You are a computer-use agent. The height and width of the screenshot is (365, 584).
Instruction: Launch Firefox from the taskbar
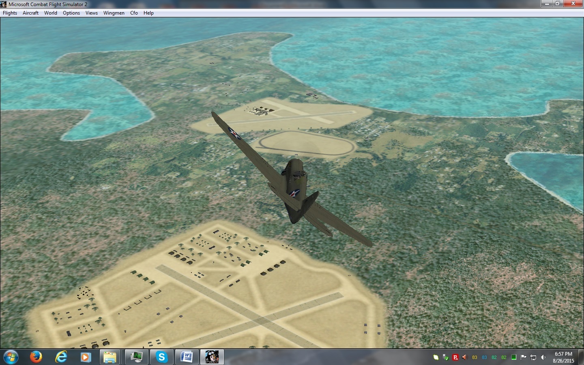(x=36, y=357)
